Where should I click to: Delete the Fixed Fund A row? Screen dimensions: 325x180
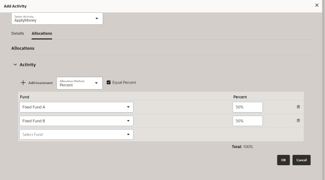pos(298,107)
